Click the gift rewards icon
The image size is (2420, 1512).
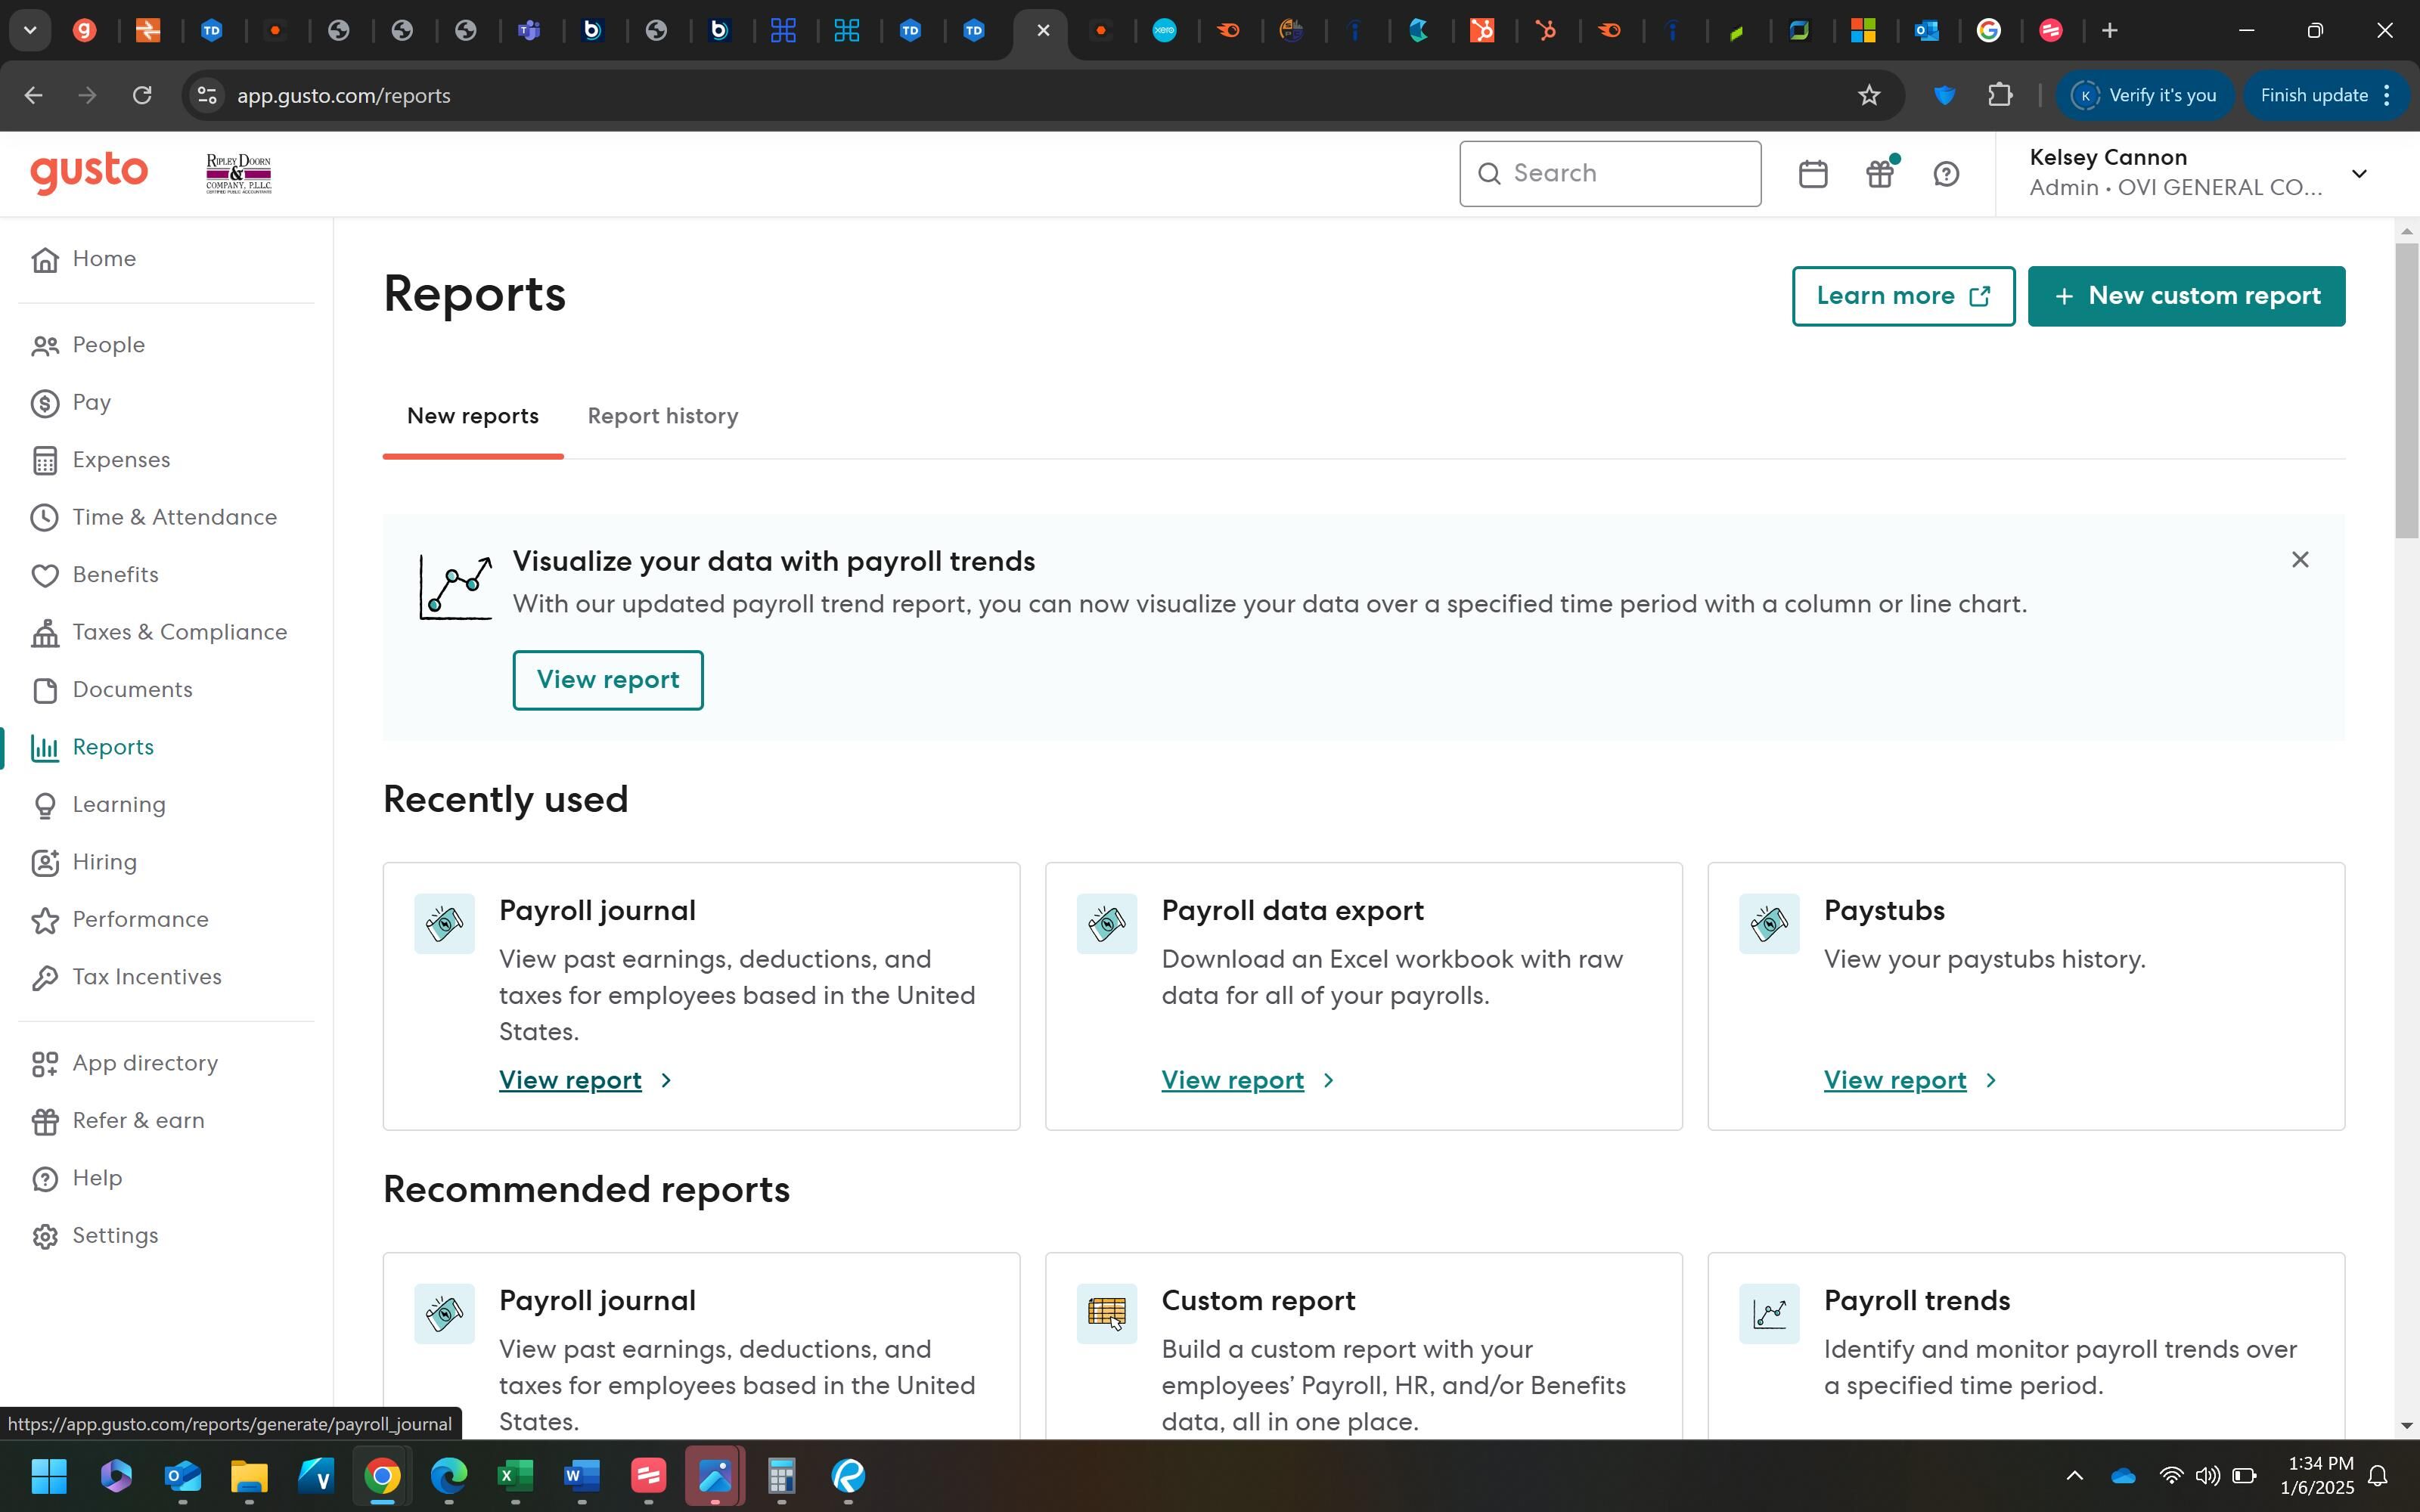coord(1879,174)
